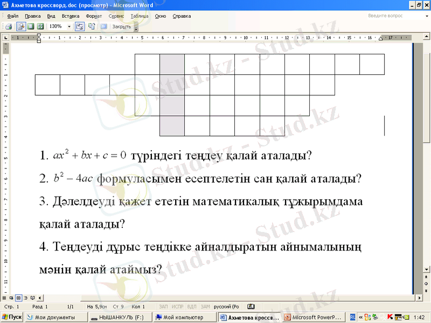Click the Full Screen icon
This screenshot has height=323, width=431.
(103, 26)
